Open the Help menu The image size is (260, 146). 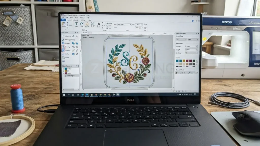88,18
